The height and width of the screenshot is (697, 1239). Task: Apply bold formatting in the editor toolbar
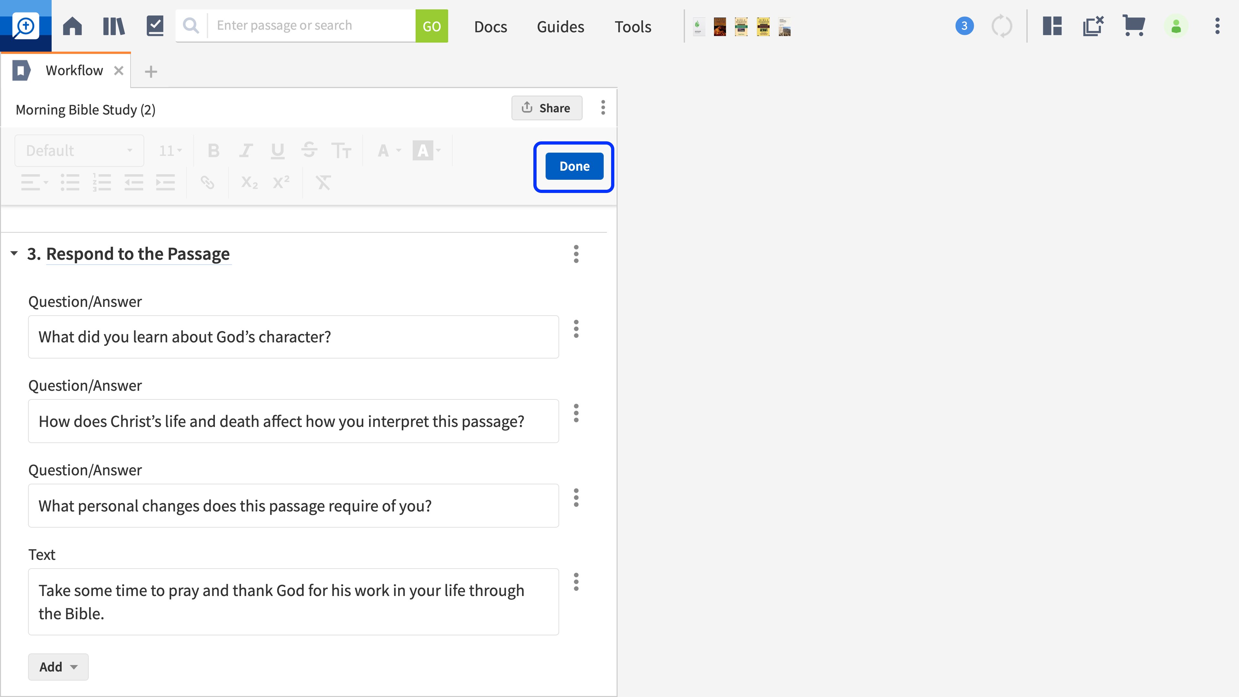(x=213, y=150)
